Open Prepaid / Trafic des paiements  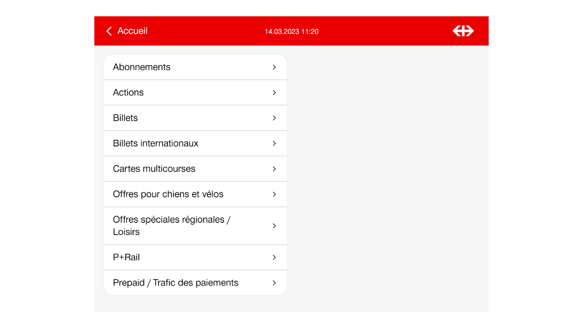tap(175, 283)
